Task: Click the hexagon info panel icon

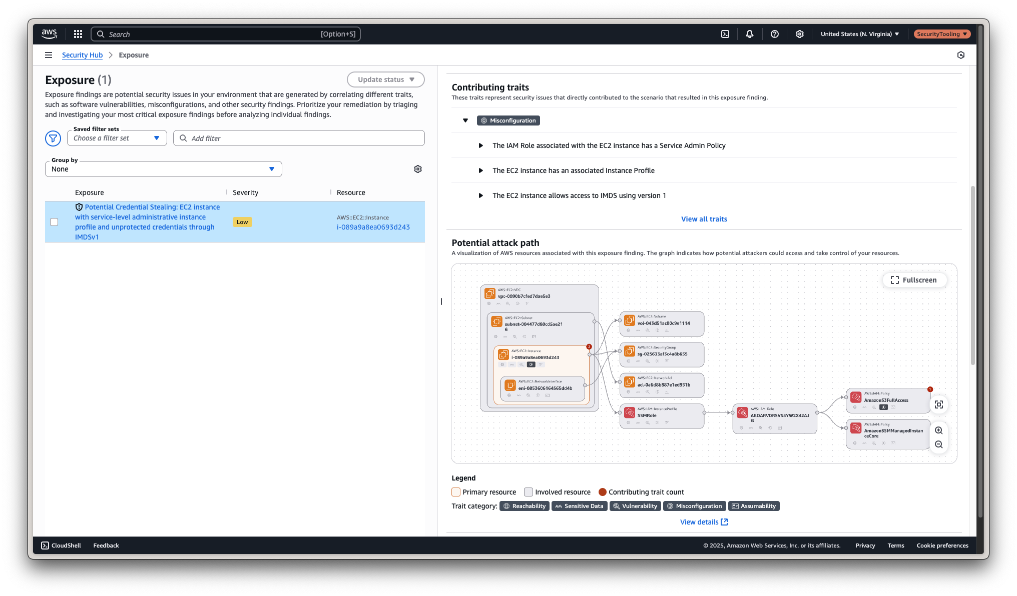Action: click(x=961, y=55)
